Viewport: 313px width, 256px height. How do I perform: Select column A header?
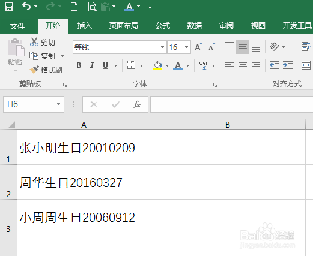tap(84, 125)
